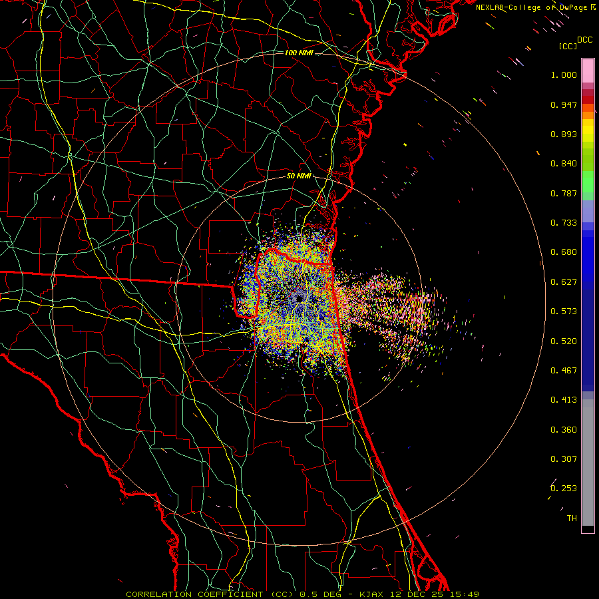Click the radar site center at KJAX
This screenshot has height=599, width=599.
(299, 299)
